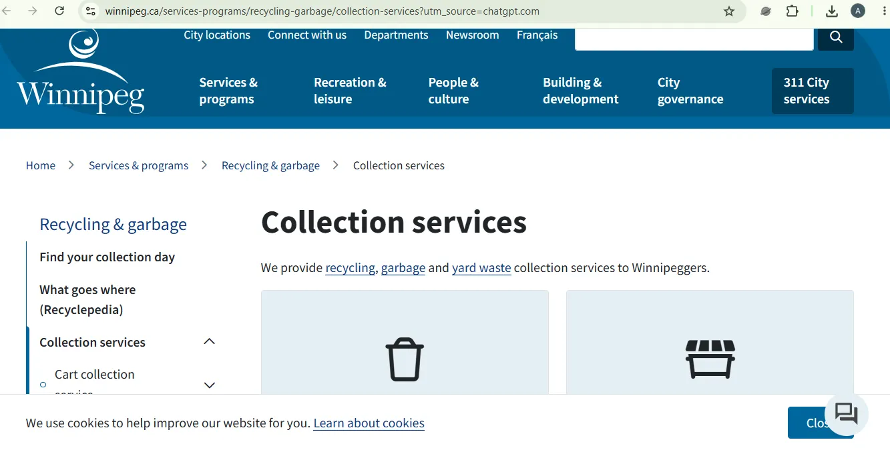Click the garbage bin card icon
Image resolution: width=890 pixels, height=450 pixels.
click(x=405, y=359)
